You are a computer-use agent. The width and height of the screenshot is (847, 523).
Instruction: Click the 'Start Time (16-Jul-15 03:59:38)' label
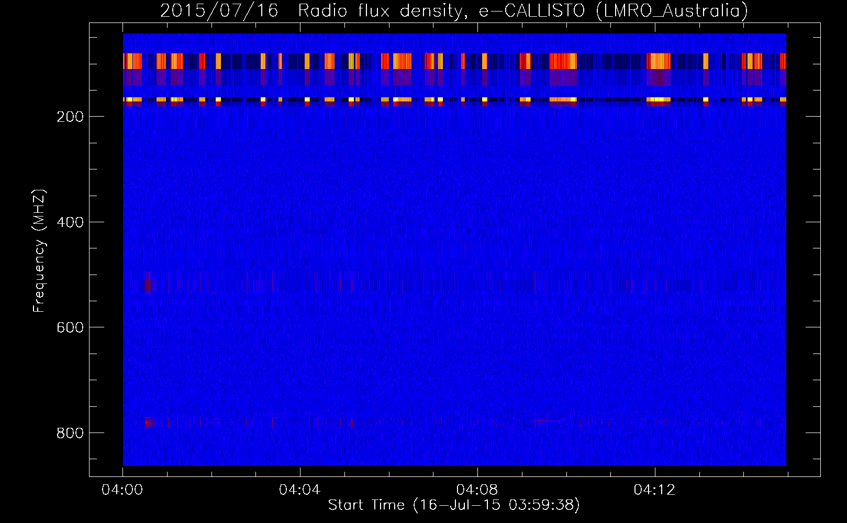click(x=454, y=505)
